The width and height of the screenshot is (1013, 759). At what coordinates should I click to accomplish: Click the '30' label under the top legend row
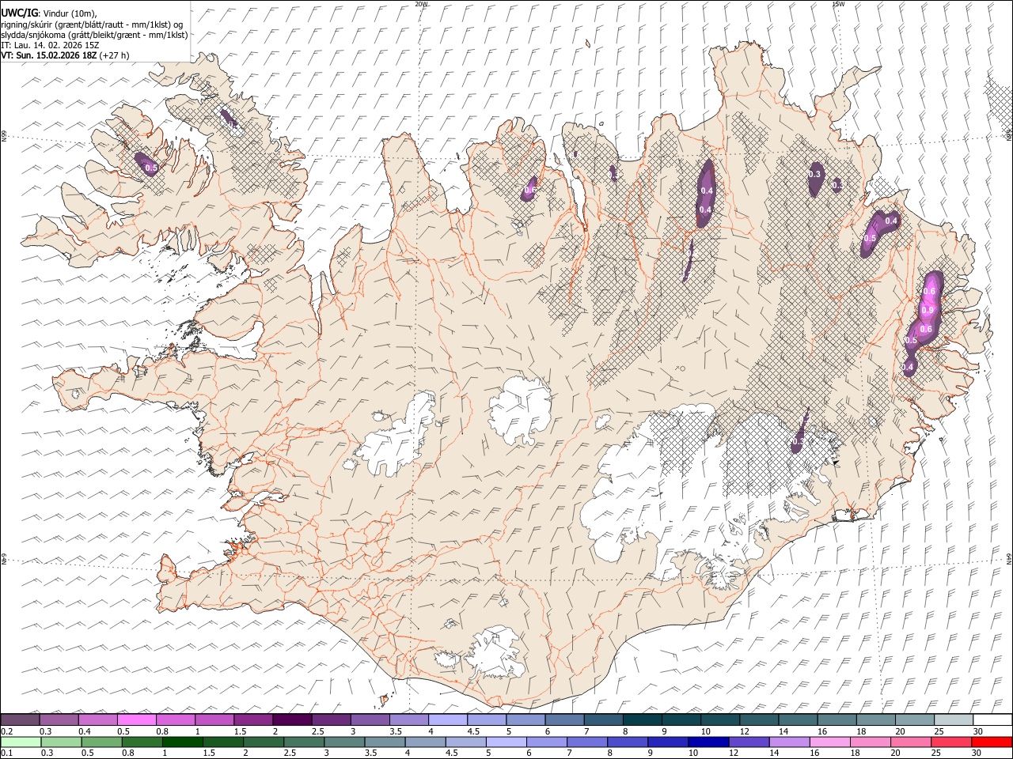tap(977, 731)
